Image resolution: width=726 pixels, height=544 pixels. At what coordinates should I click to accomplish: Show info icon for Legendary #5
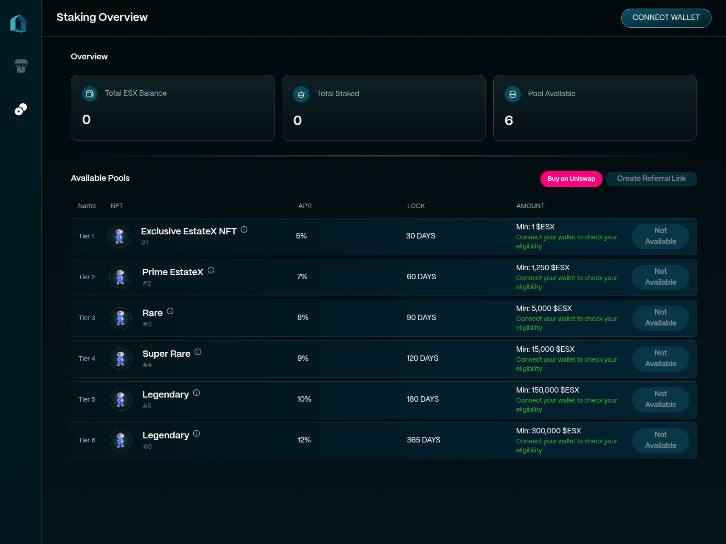click(196, 393)
